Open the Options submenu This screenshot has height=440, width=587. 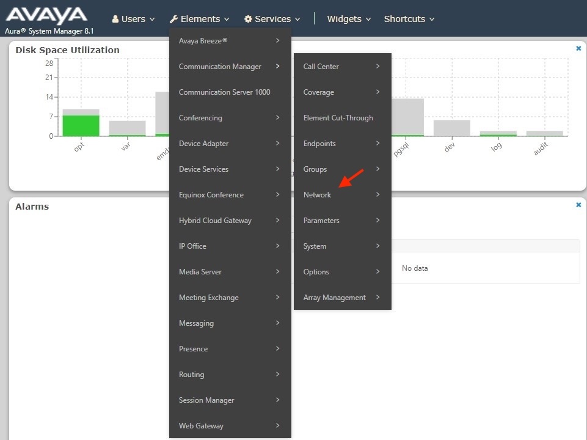click(x=342, y=272)
